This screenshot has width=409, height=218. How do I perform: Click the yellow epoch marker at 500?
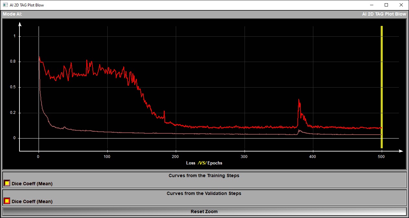[382, 87]
